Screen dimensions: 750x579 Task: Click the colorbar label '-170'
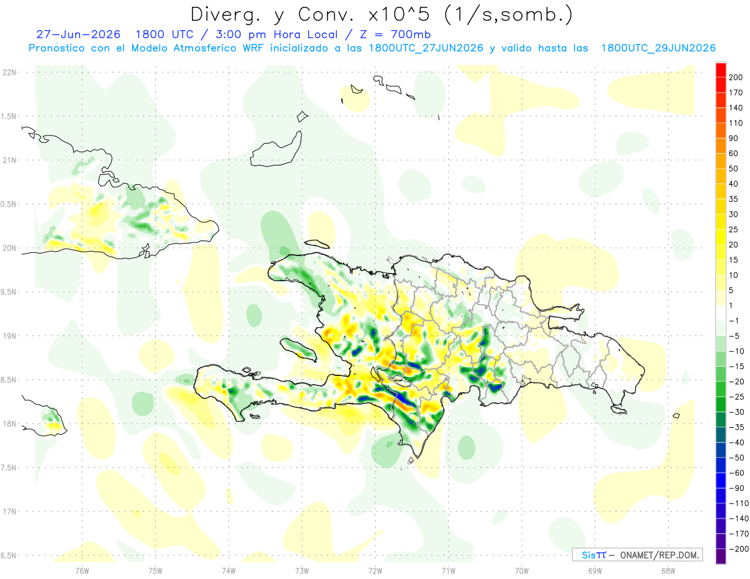point(737,534)
